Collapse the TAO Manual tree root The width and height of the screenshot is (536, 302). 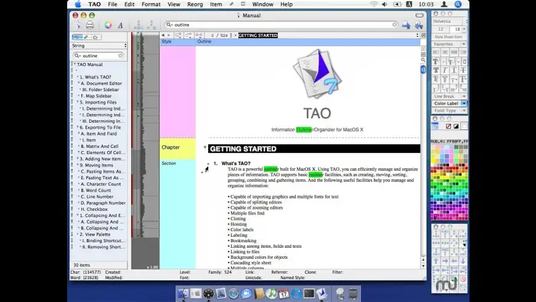coord(75,64)
